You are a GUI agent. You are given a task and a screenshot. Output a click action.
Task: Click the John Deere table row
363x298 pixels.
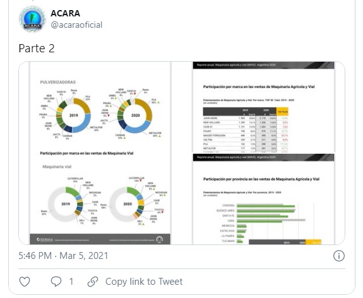(246, 118)
